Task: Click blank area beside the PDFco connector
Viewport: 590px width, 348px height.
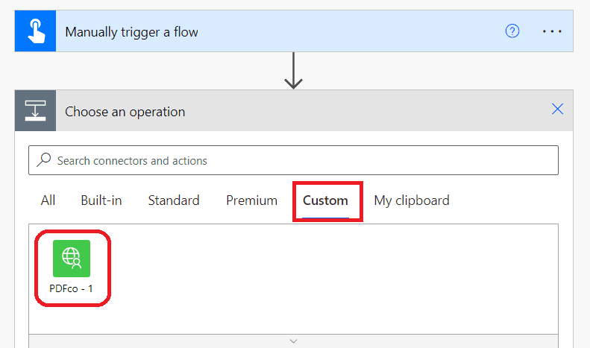Action: [x=336, y=276]
